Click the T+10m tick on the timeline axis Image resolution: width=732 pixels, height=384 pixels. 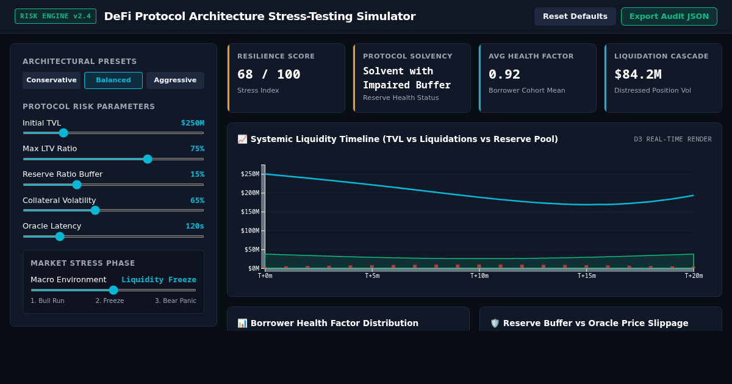point(479,276)
